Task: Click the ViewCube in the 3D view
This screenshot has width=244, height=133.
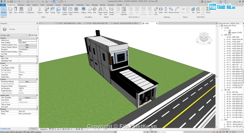Action: point(204,37)
